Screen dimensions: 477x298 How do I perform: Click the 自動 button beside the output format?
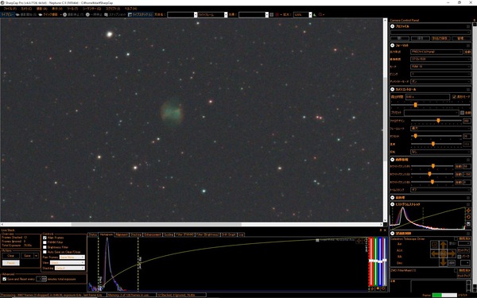tap(467, 52)
